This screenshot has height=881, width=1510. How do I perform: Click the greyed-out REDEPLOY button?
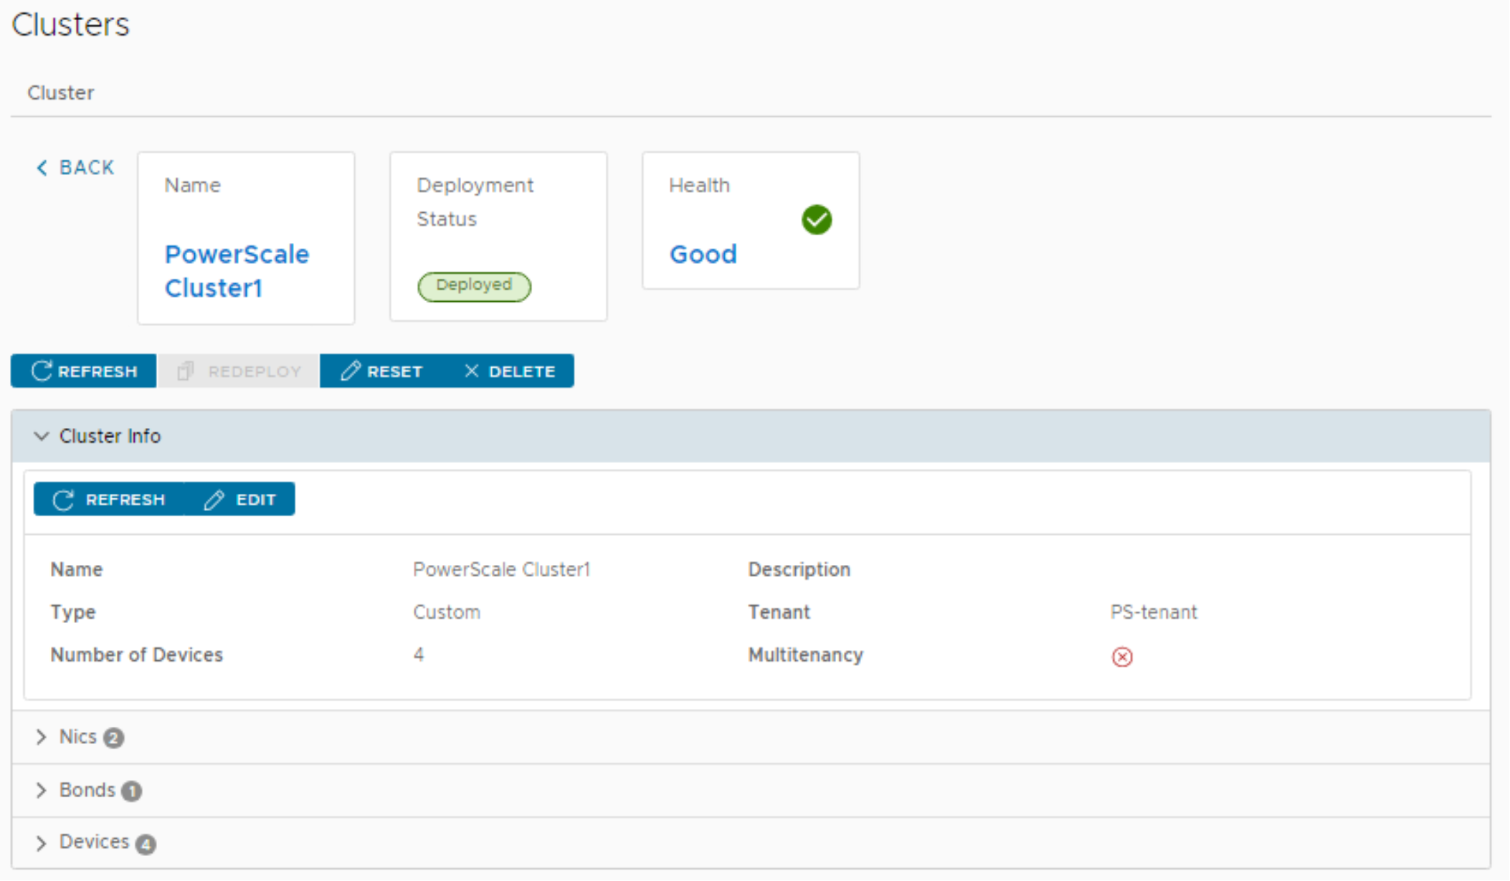tap(239, 371)
